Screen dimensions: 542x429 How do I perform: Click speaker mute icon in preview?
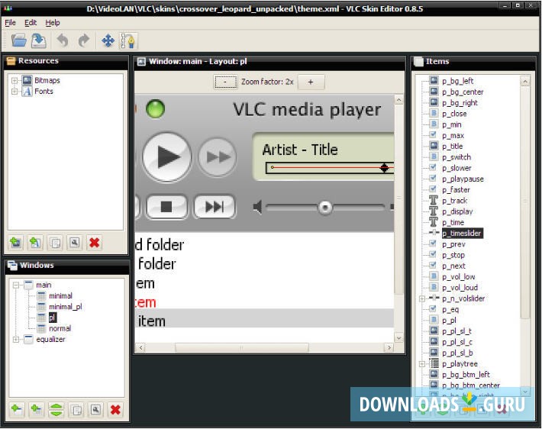pos(257,207)
